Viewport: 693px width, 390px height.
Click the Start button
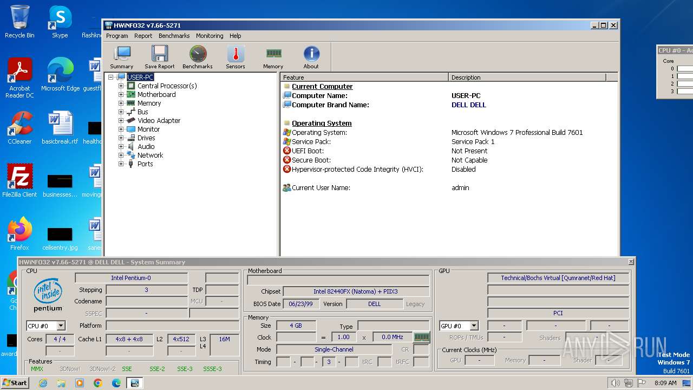click(x=15, y=382)
